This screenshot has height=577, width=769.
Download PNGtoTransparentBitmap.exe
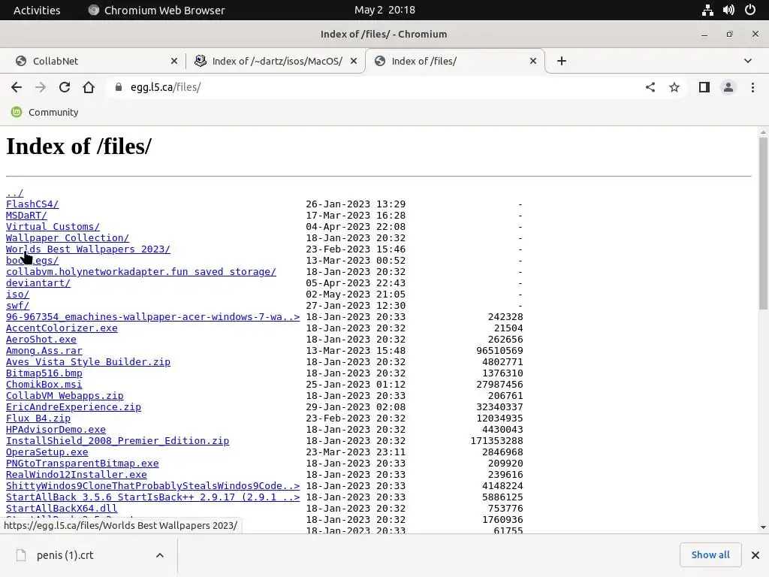(x=83, y=464)
